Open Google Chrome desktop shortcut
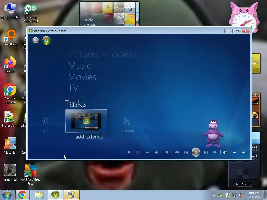This screenshot has height=200, width=267. (10, 93)
